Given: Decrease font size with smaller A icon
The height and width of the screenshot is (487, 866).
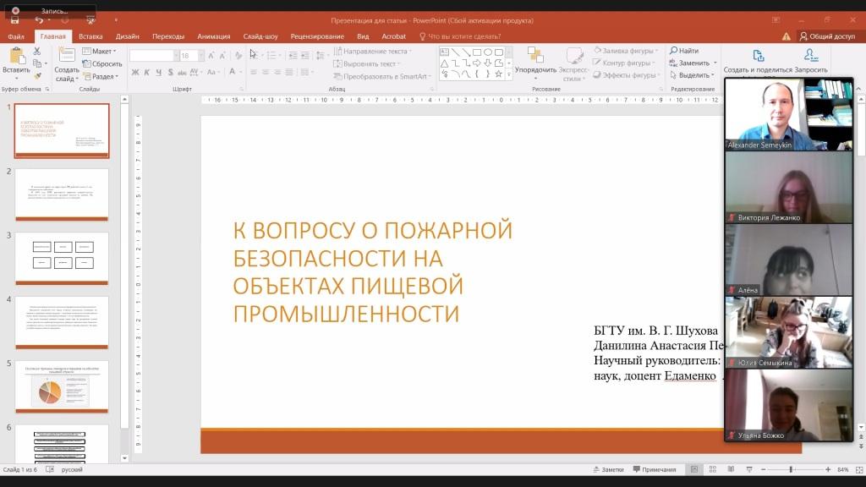Looking at the screenshot, I should coord(222,56).
